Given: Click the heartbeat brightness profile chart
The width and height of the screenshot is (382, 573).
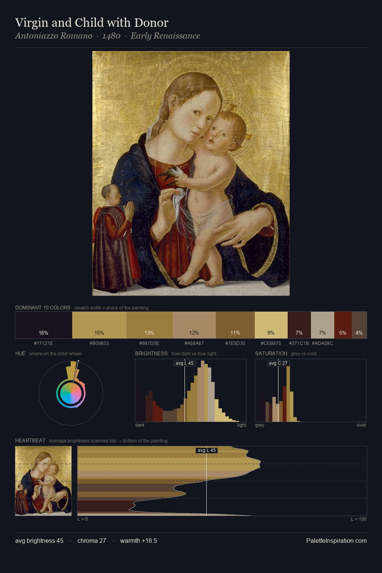Looking at the screenshot, I should coord(222,481).
